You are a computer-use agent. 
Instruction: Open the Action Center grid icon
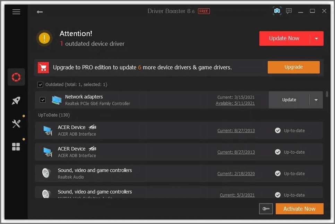pos(16,147)
